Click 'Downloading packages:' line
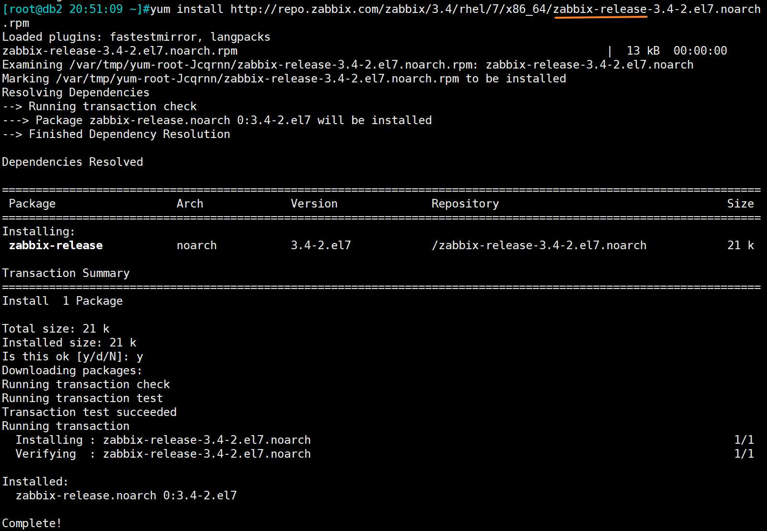 coord(72,370)
